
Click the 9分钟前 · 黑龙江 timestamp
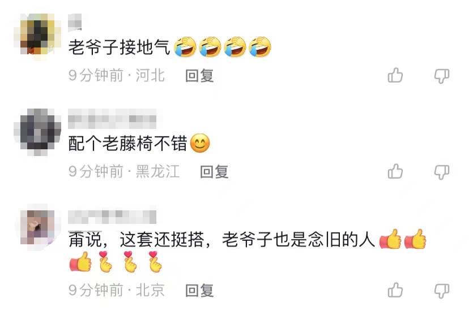coord(124,172)
